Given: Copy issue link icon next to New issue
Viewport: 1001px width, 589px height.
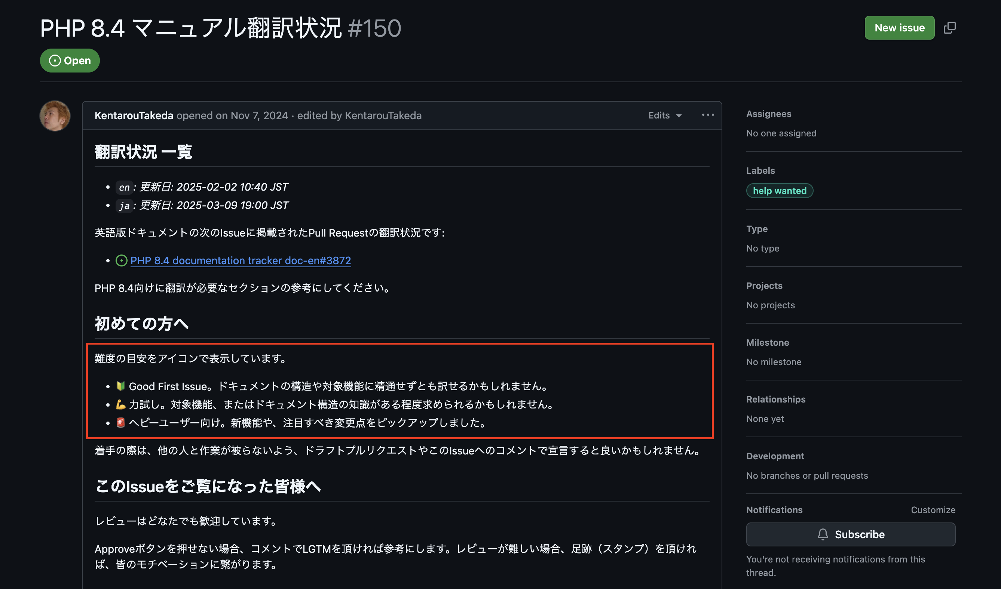Looking at the screenshot, I should (x=949, y=28).
